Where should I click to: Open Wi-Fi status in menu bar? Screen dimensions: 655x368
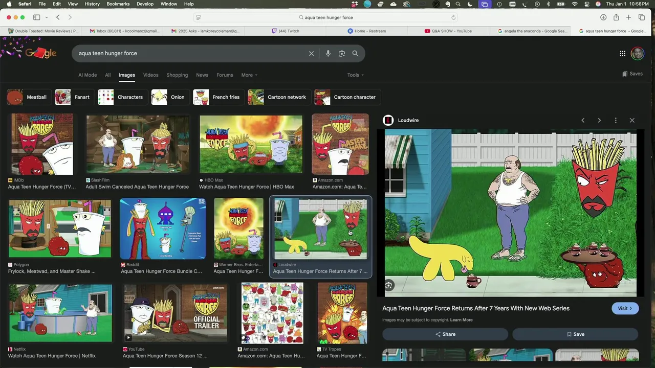[x=574, y=4]
